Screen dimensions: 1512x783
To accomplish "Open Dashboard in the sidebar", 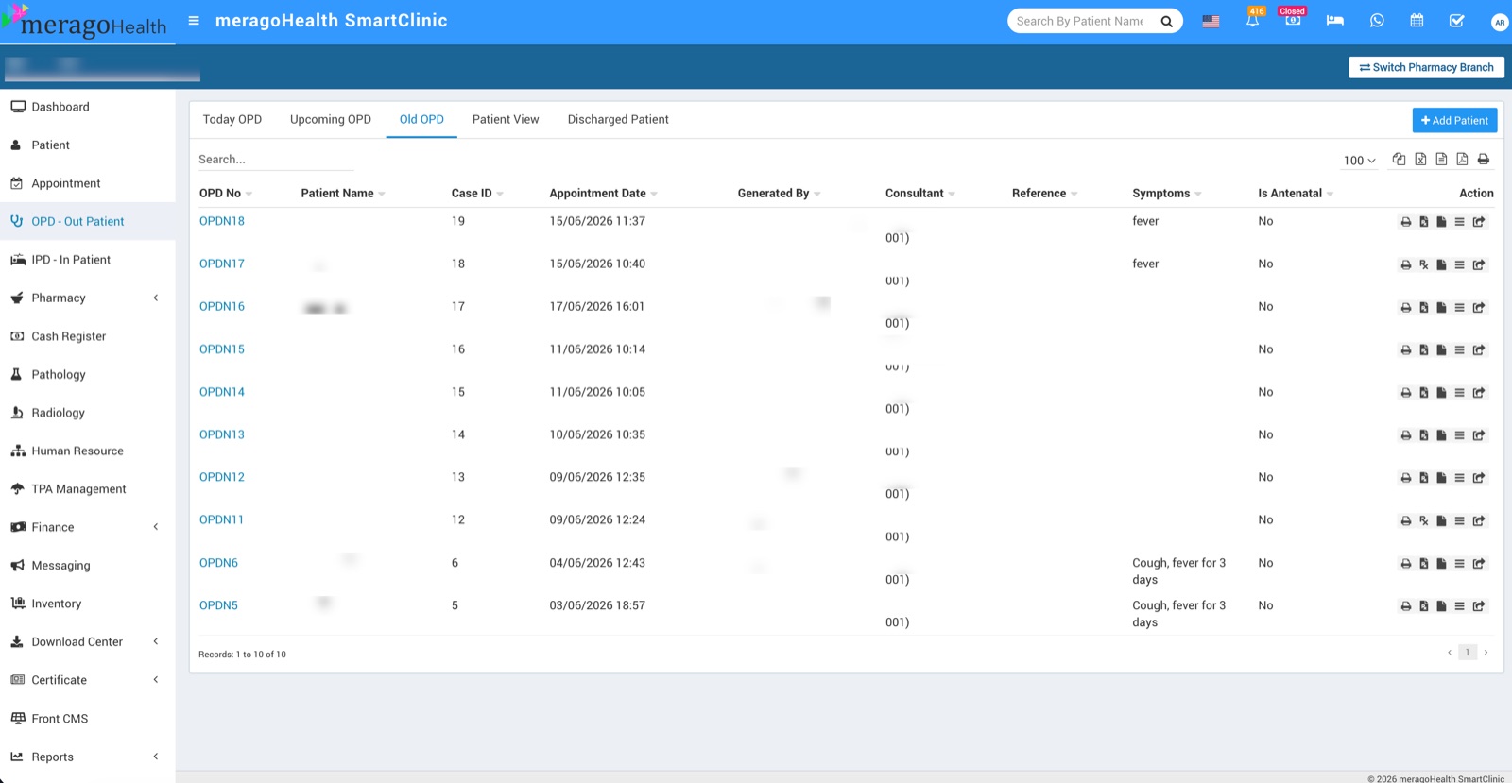I will (87, 107).
